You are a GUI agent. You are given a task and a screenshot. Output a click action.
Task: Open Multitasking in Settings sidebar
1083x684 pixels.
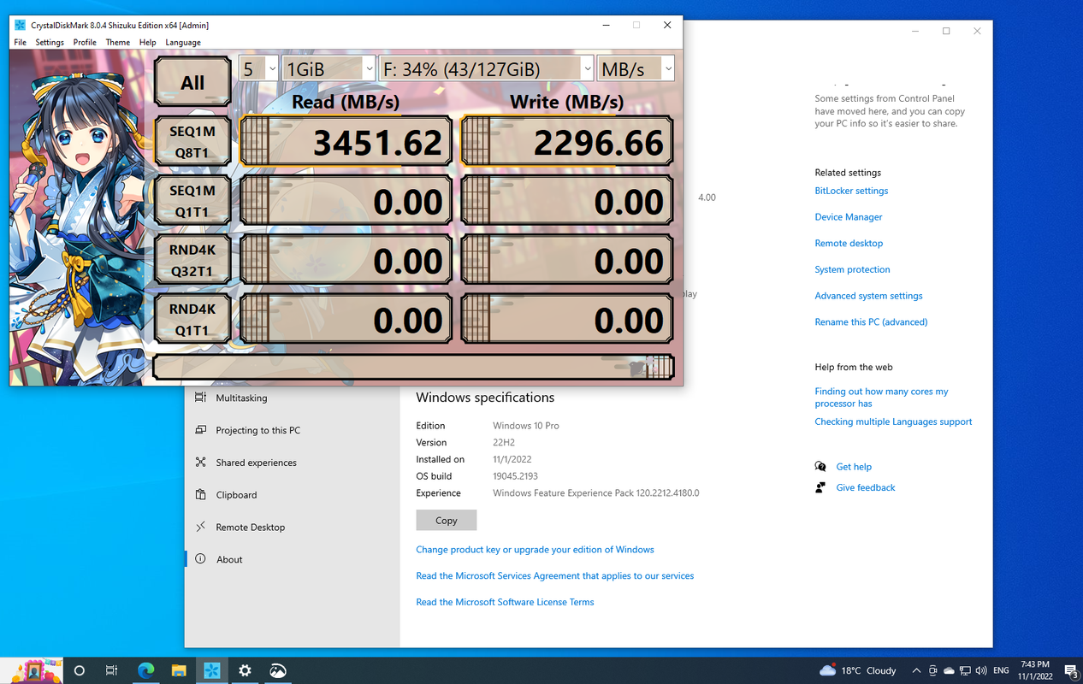click(293, 398)
